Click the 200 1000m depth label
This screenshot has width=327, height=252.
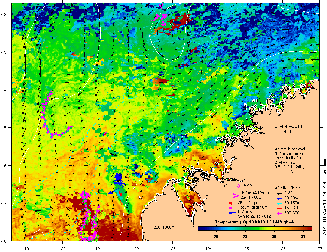coord(164,227)
